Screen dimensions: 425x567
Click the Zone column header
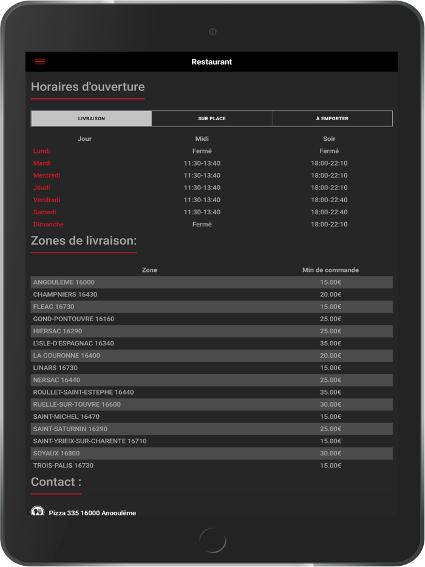point(149,270)
